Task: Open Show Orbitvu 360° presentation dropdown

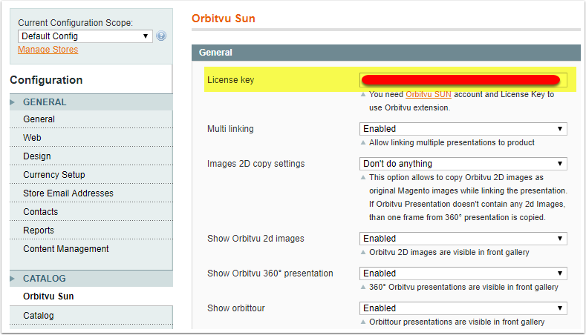Action: tap(463, 273)
